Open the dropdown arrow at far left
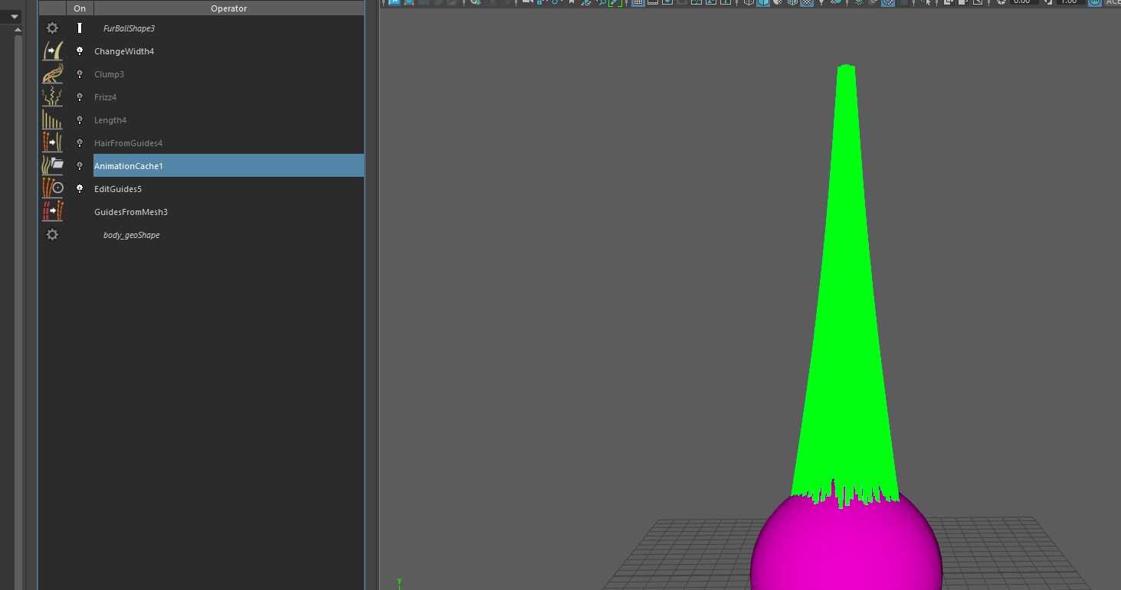This screenshot has height=590, width=1121. [14, 16]
